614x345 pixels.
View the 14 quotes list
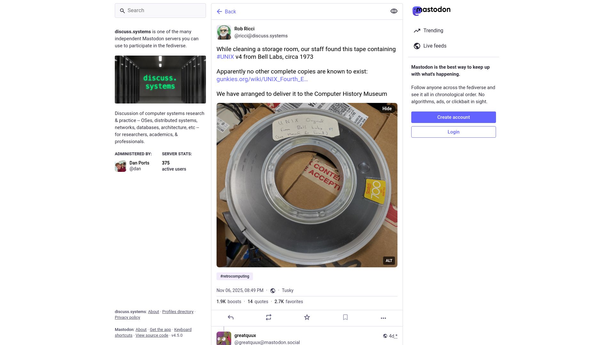pyautogui.click(x=258, y=302)
